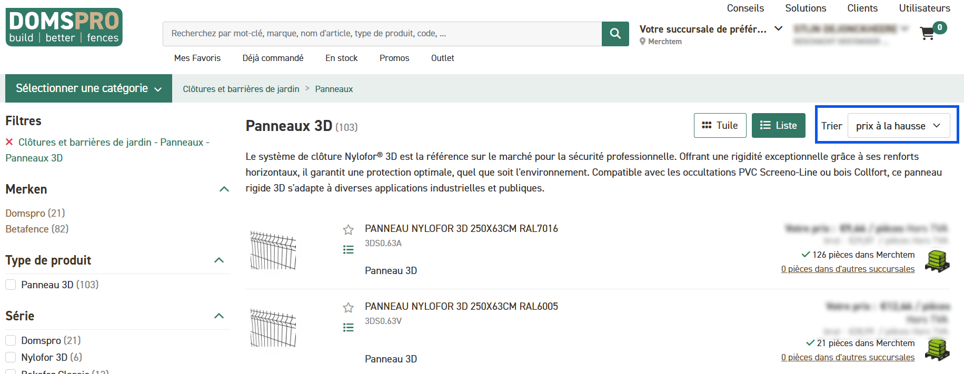Favorite the RAL7016 panel with star icon
This screenshot has height=374, width=964.
click(348, 230)
